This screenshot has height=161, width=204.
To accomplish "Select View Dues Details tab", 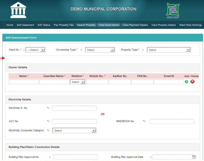I will 109,25.
